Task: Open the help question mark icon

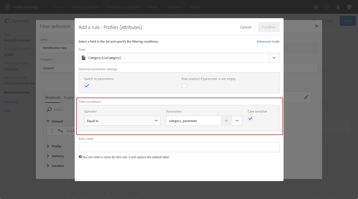Action: tap(316, 7)
